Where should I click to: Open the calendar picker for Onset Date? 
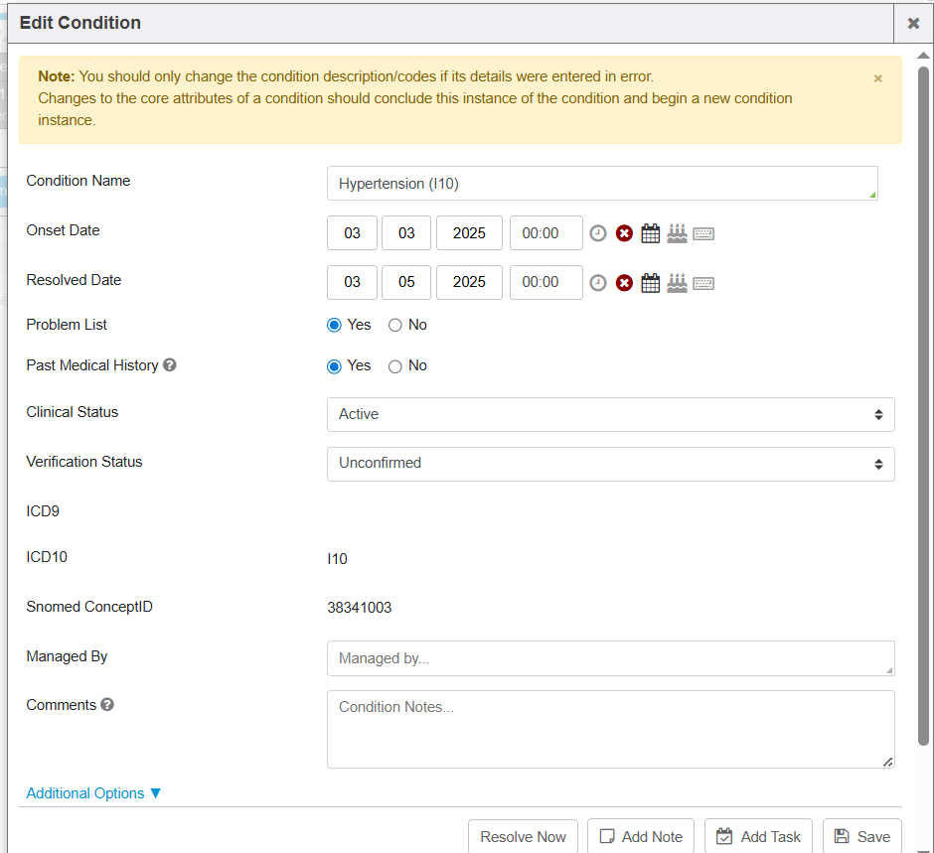coord(651,233)
